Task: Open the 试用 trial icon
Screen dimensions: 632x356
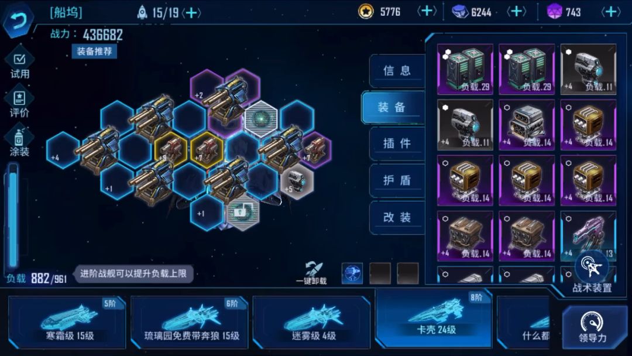Action: coord(19,66)
